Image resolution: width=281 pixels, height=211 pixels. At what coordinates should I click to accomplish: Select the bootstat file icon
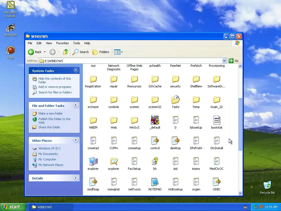pyautogui.click(x=217, y=120)
